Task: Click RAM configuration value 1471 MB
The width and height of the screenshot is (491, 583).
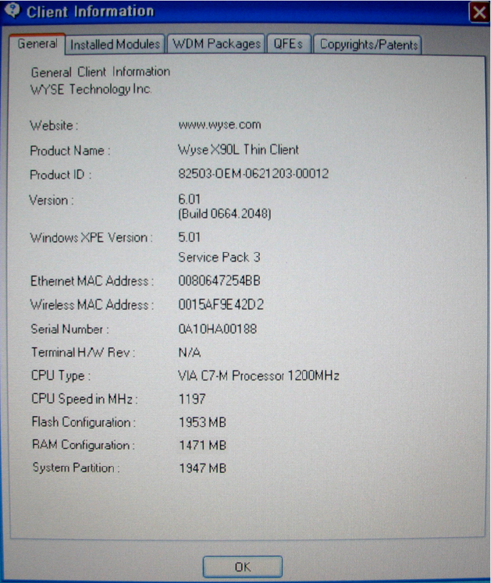Action: point(203,445)
